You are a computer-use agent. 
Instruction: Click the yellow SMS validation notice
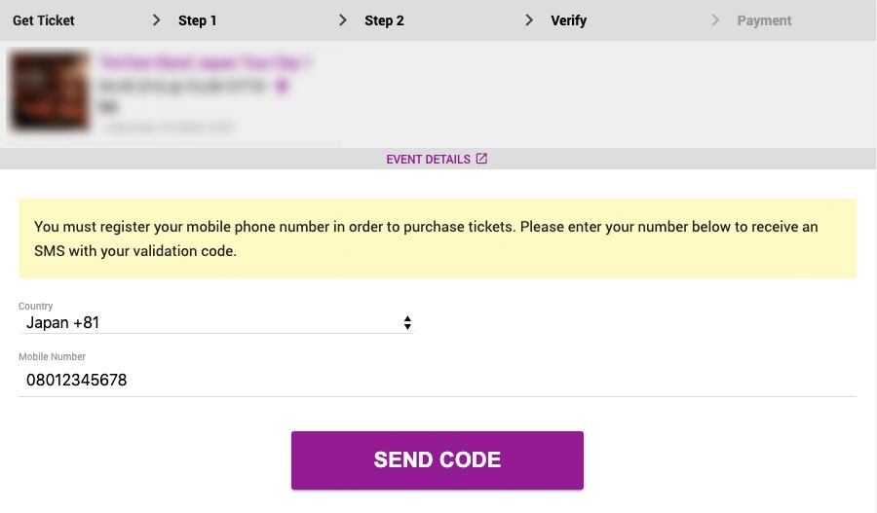coord(437,238)
